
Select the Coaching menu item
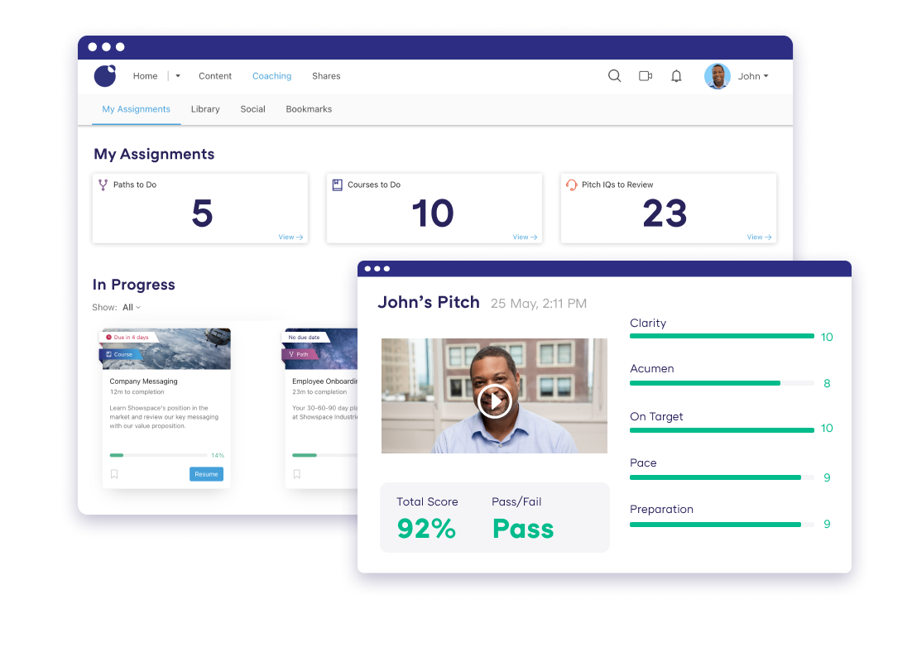[x=271, y=76]
